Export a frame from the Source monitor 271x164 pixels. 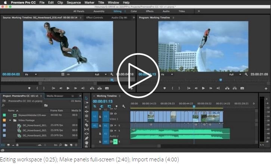(x=107, y=88)
